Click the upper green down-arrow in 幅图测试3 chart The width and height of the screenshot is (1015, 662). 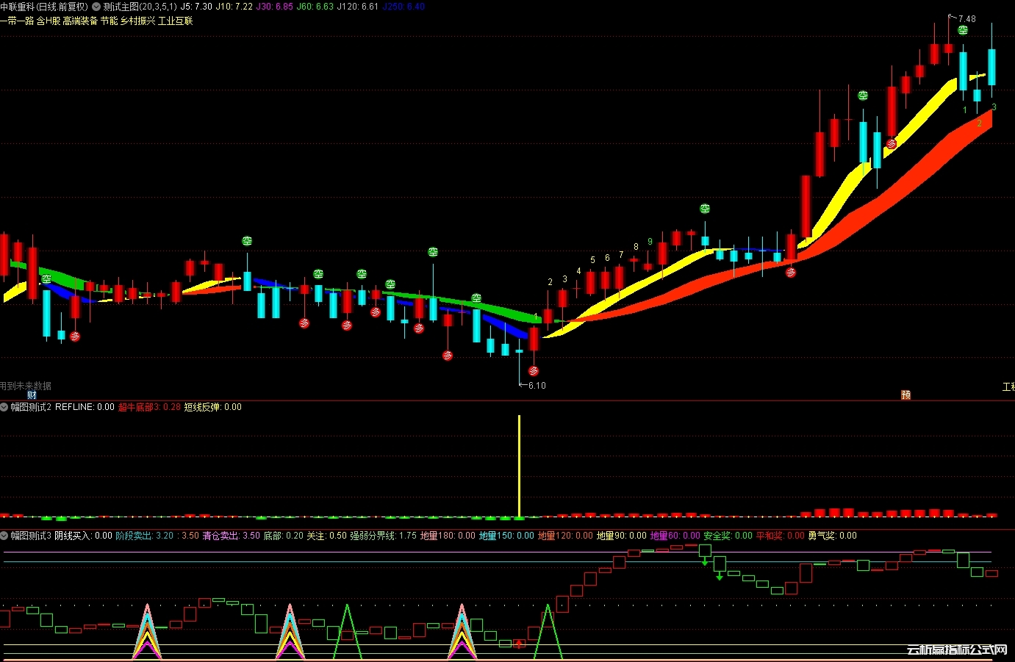706,562
